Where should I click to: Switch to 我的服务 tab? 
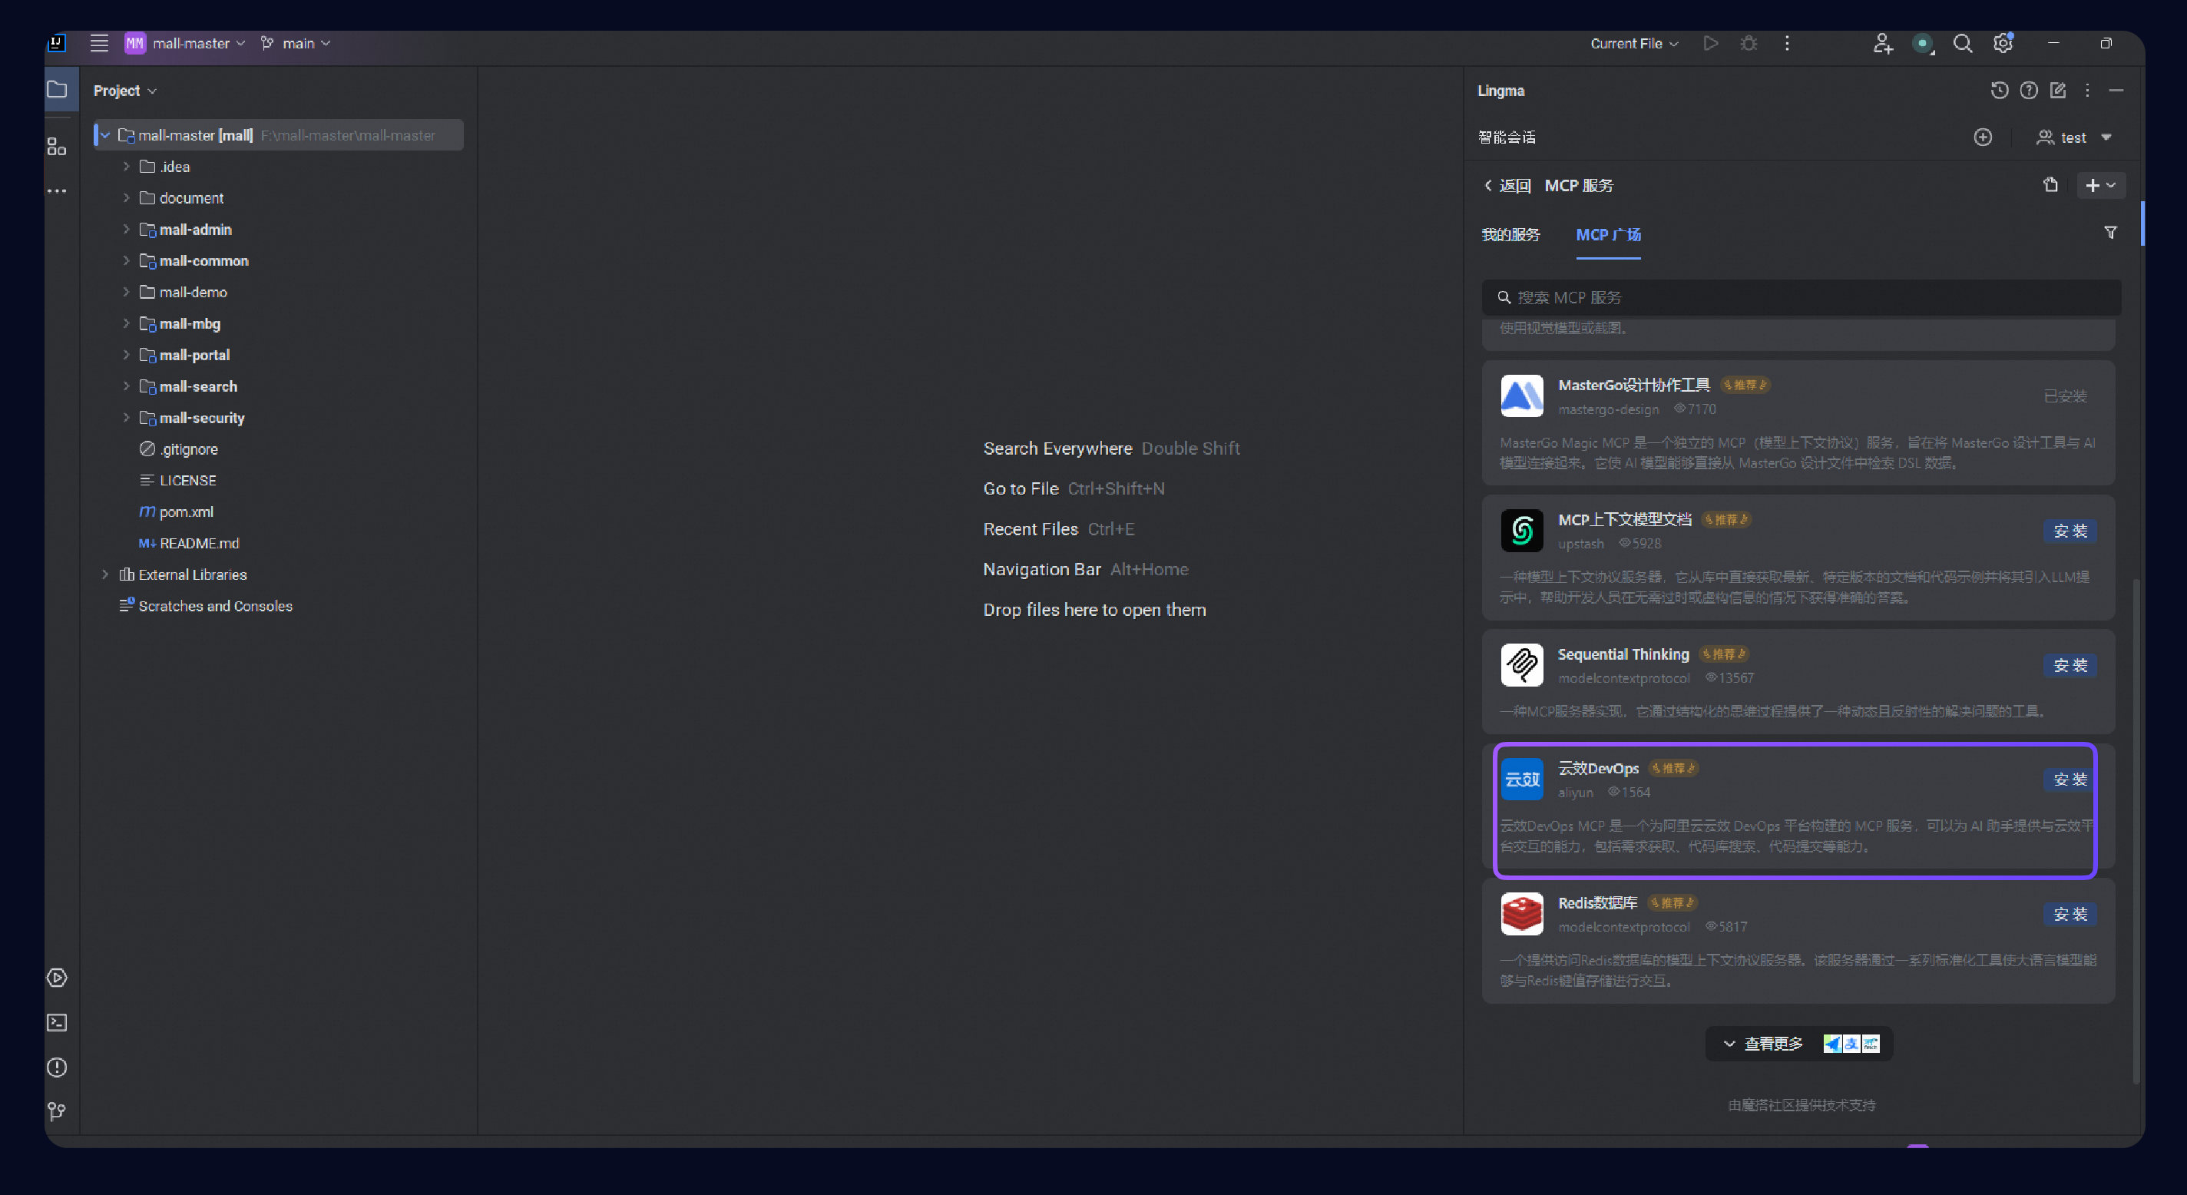click(x=1510, y=234)
